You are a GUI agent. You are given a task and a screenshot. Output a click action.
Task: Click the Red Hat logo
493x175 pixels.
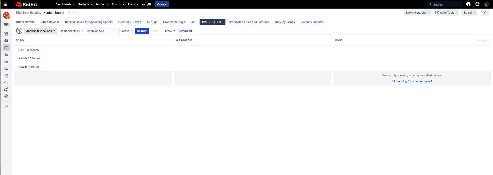26,4
